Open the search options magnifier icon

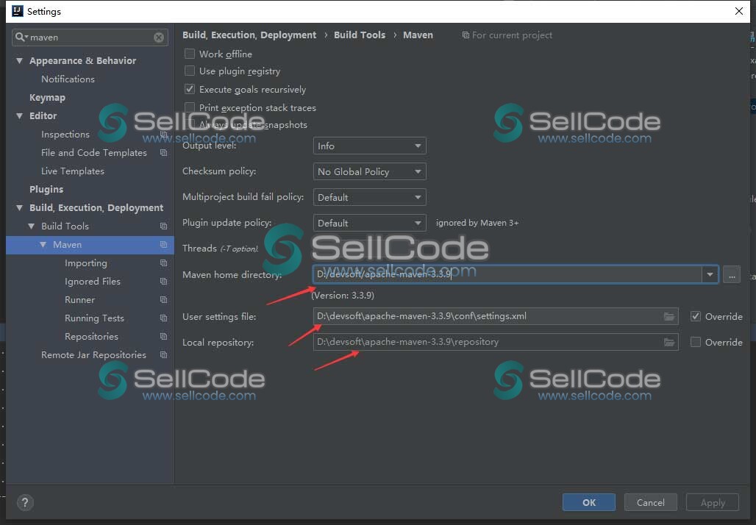coord(21,37)
